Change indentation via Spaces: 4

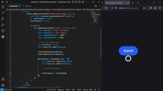coord(61,90)
